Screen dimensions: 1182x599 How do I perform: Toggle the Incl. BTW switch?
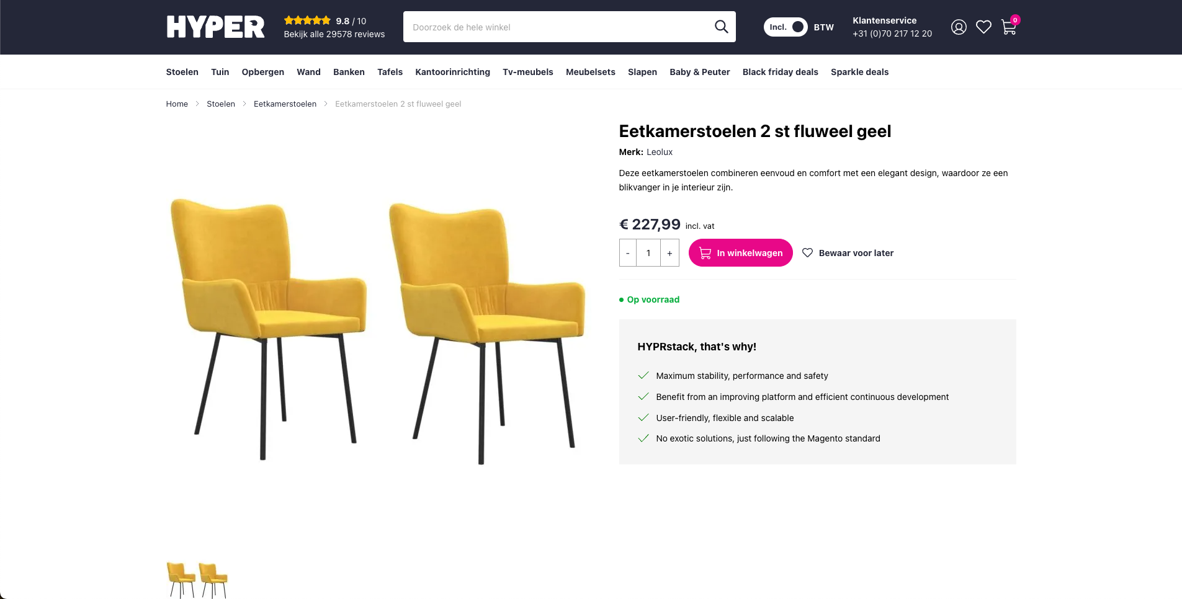coord(786,27)
